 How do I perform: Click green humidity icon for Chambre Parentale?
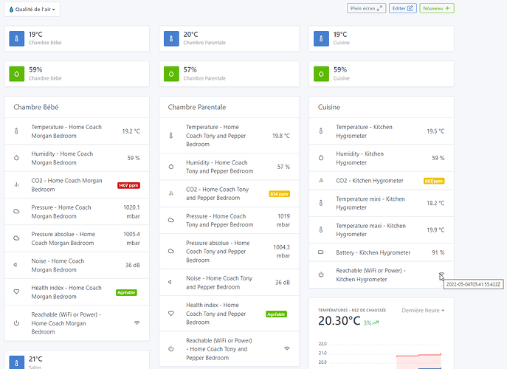tap(170, 74)
